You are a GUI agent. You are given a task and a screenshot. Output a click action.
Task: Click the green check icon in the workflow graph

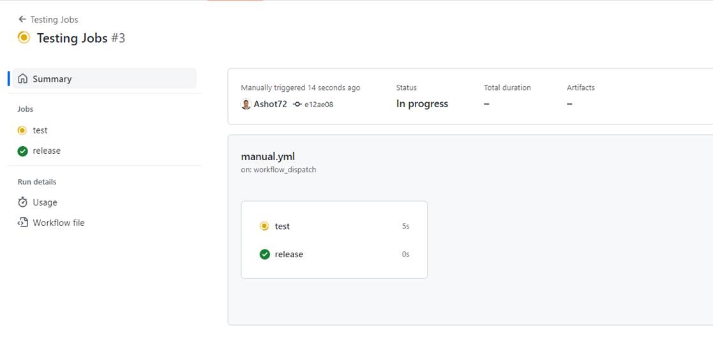(x=264, y=254)
